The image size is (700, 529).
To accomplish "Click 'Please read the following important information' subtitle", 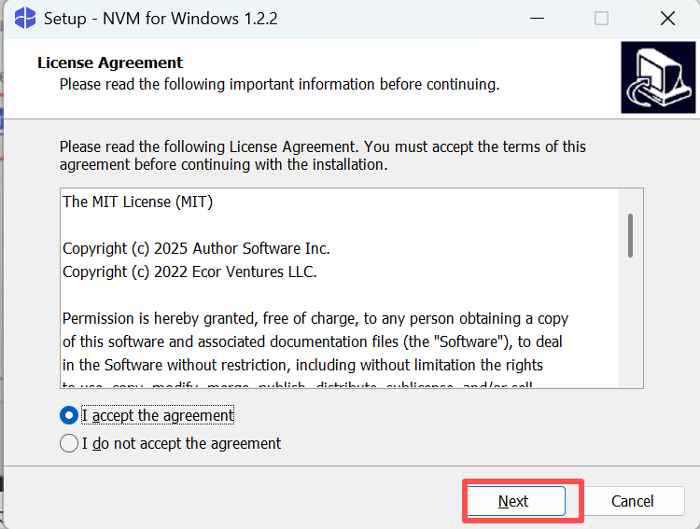I will [279, 84].
